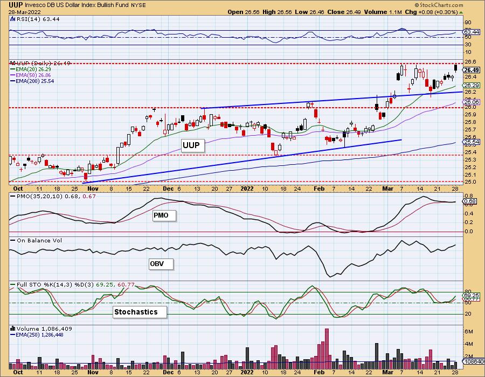Click the Nov label on the price panel's time axis

(93, 188)
